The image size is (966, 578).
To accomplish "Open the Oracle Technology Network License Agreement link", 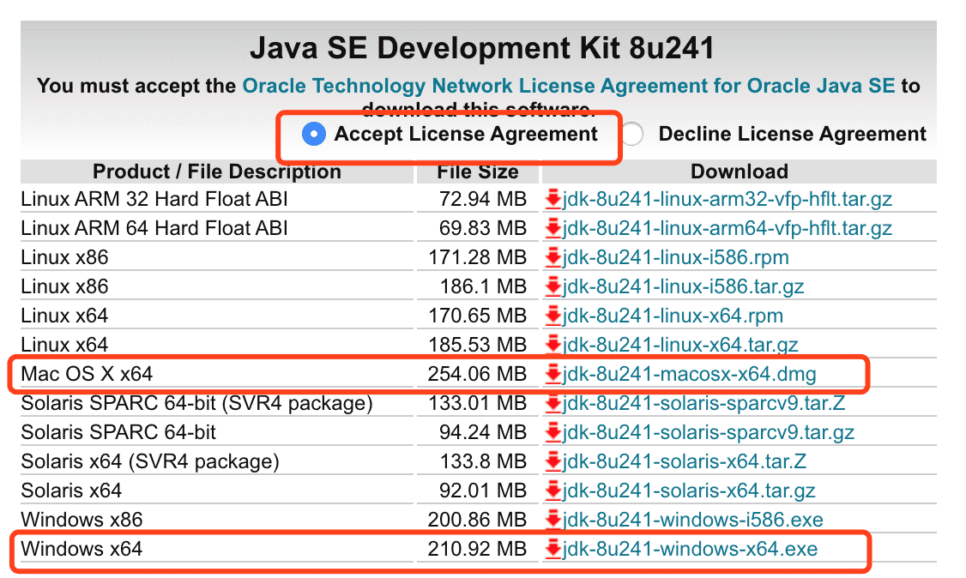I will click(568, 86).
